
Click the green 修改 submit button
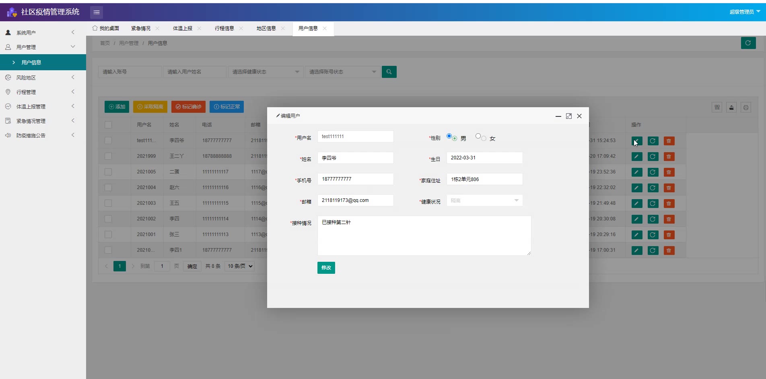[326, 268]
